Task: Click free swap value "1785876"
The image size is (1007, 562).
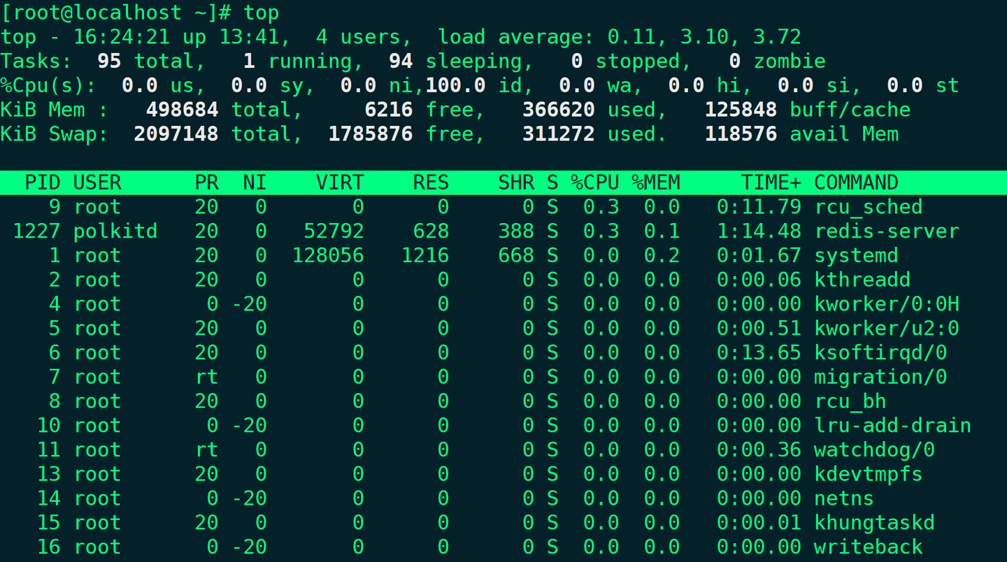Action: (371, 134)
